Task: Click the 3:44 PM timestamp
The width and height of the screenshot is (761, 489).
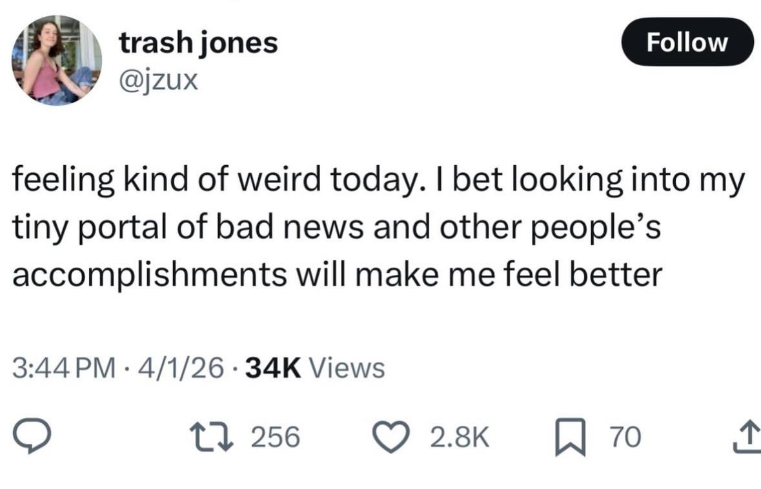Action: (62, 368)
